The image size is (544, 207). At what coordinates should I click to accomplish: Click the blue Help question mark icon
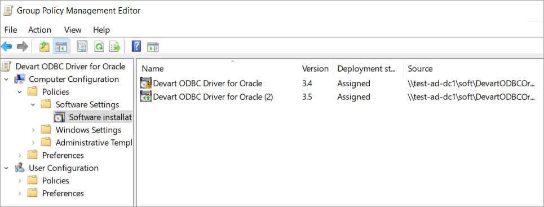pos(136,46)
